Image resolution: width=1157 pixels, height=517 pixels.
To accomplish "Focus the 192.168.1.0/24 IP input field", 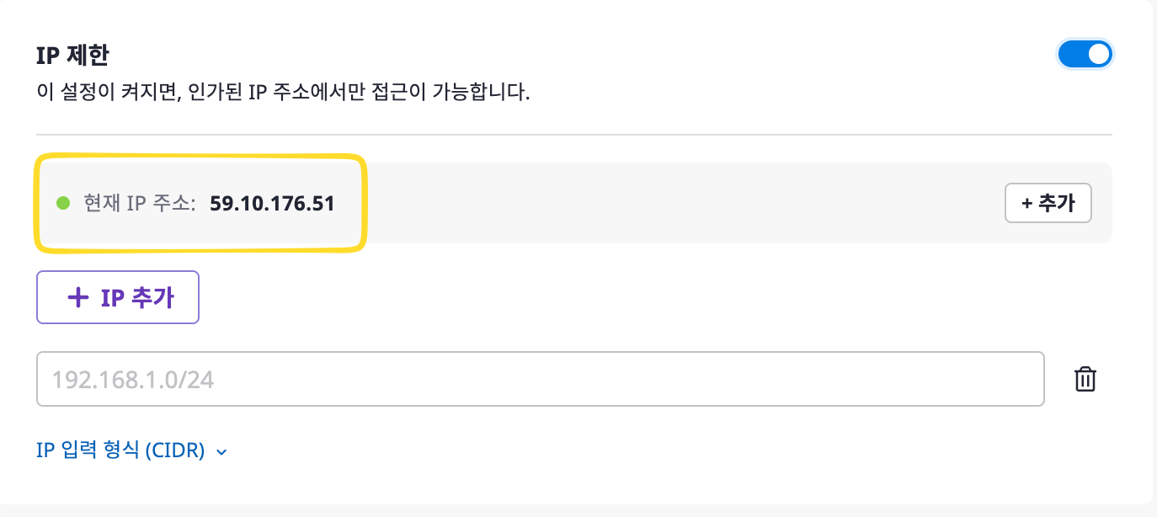I will click(539, 380).
